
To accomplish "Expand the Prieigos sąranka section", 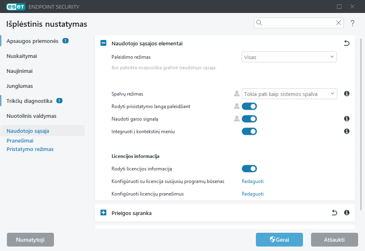I will [x=103, y=213].
